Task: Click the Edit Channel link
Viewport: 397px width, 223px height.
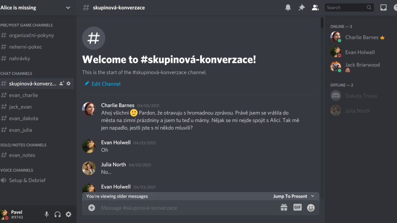Action: 106,84
